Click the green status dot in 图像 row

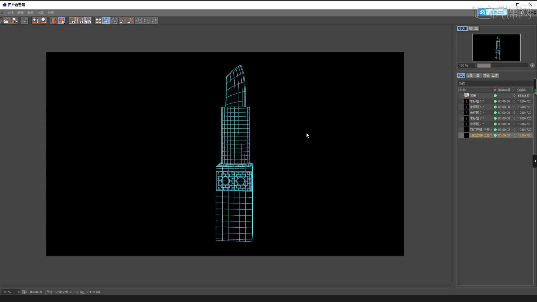click(495, 96)
